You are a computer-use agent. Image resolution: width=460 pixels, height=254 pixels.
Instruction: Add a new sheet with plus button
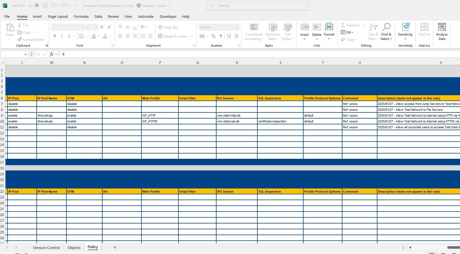115,247
